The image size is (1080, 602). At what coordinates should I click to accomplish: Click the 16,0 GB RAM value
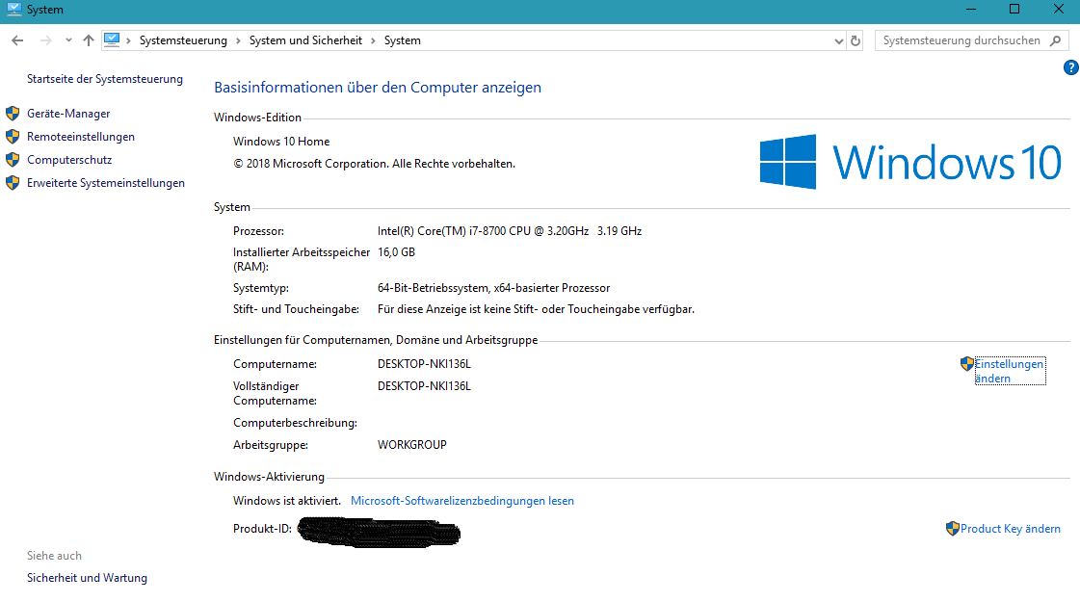(x=396, y=252)
